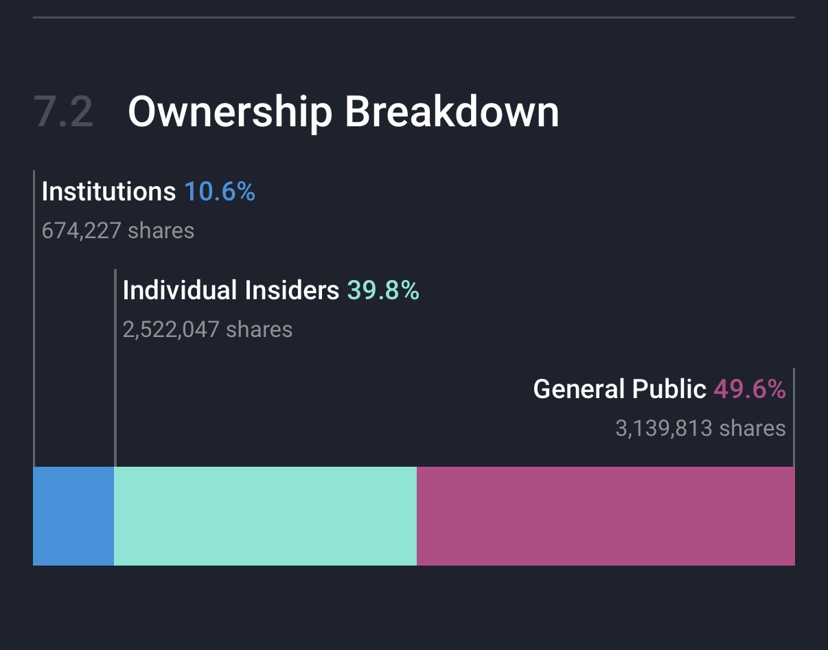Click the teal Individual Insiders bar segment
This screenshot has width=828, height=650.
[x=265, y=516]
